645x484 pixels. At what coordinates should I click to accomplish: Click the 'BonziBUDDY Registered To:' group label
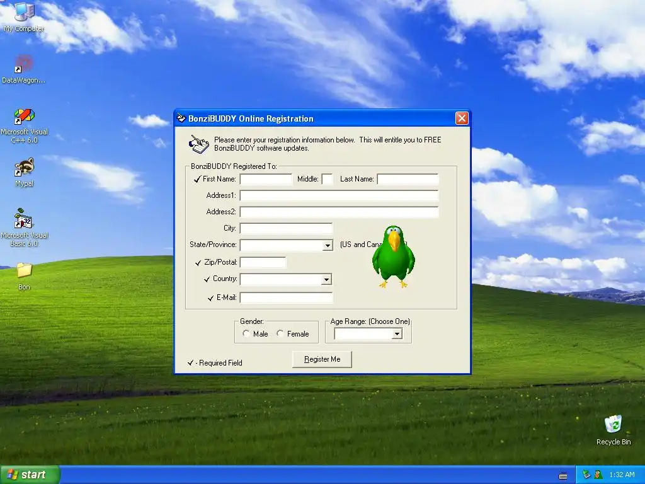point(234,166)
